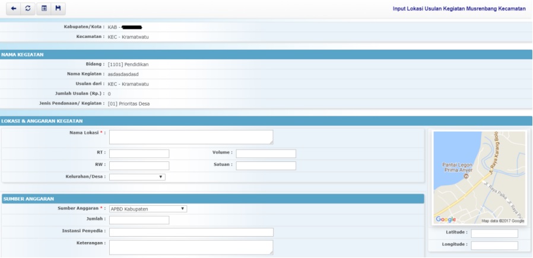Viewport: 533px width, 258px height.
Task: Click the Pantai Legon Prima Anyer map marker
Action: coord(465,176)
